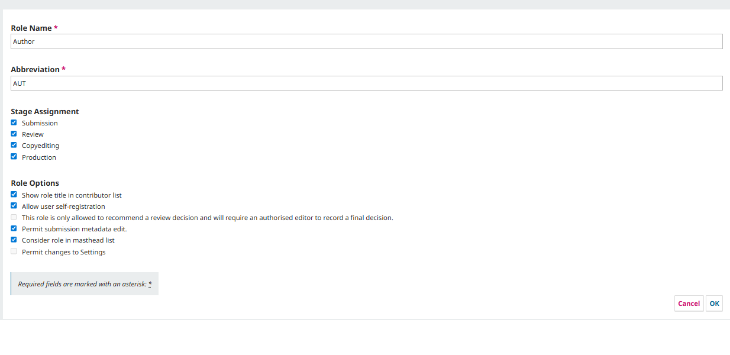Disable the Copyediting stage checkbox
Screen dimensions: 730x355
(x=14, y=145)
